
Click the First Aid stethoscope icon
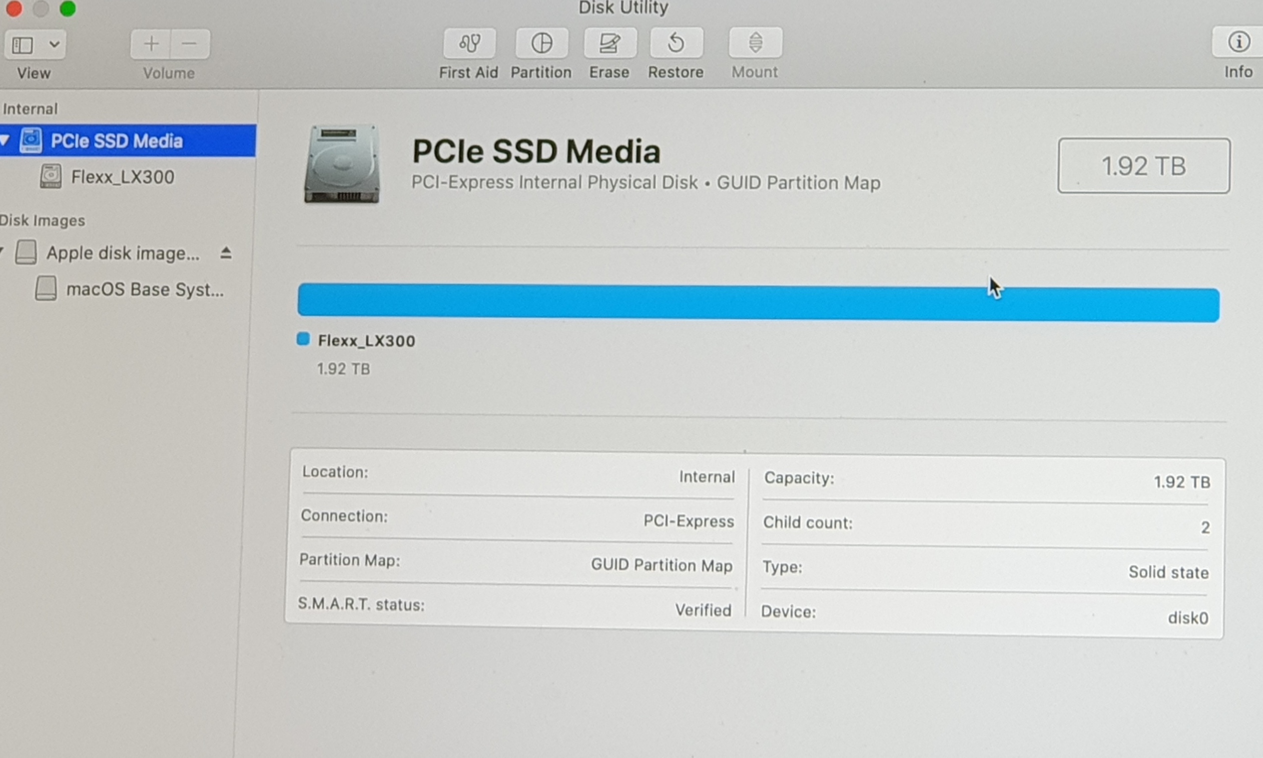pyautogui.click(x=469, y=44)
